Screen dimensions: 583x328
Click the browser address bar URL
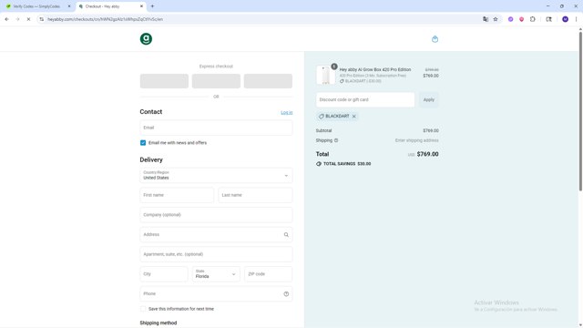[106, 19]
